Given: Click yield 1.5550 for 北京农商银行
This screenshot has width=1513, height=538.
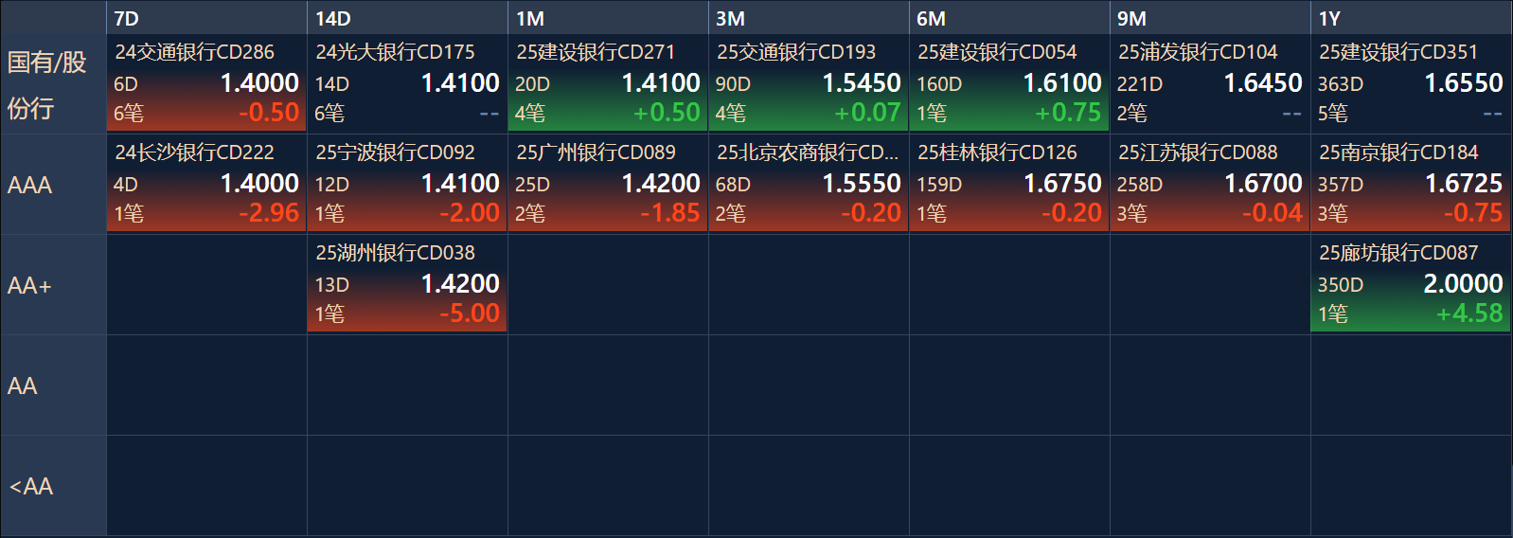Looking at the screenshot, I should click(x=862, y=184).
